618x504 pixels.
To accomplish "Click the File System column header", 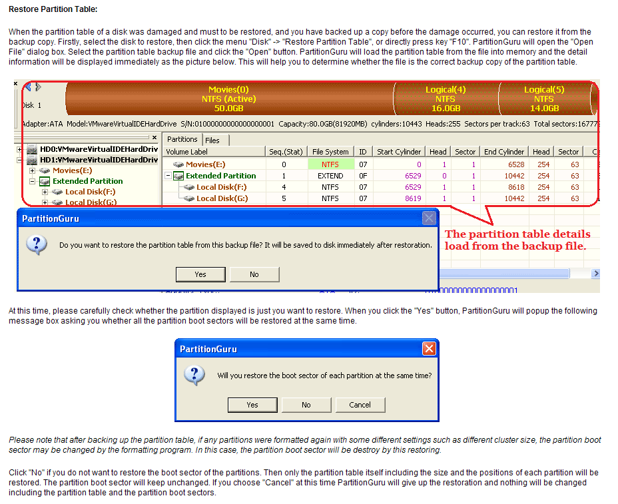I will point(330,152).
